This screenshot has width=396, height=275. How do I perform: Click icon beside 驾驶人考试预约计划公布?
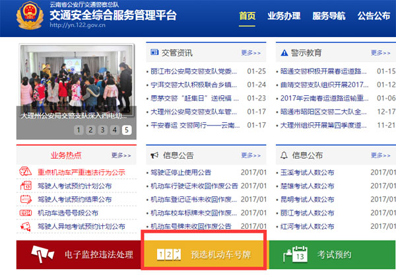pos(26,186)
